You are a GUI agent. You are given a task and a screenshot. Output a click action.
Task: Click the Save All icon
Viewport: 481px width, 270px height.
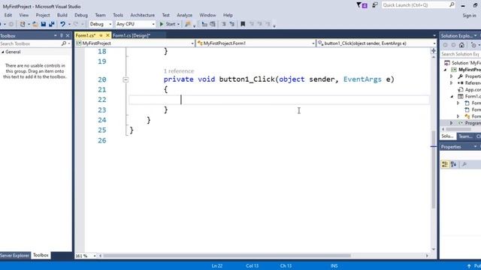52,24
